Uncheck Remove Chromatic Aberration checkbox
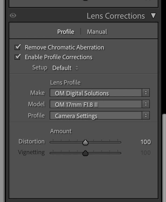 [x=18, y=47]
